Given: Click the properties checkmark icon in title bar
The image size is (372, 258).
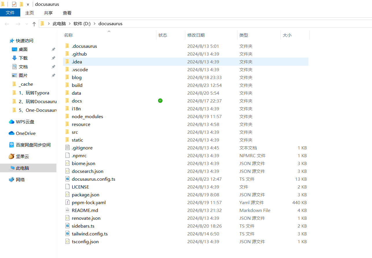Looking at the screenshot, I should click(x=14, y=4).
